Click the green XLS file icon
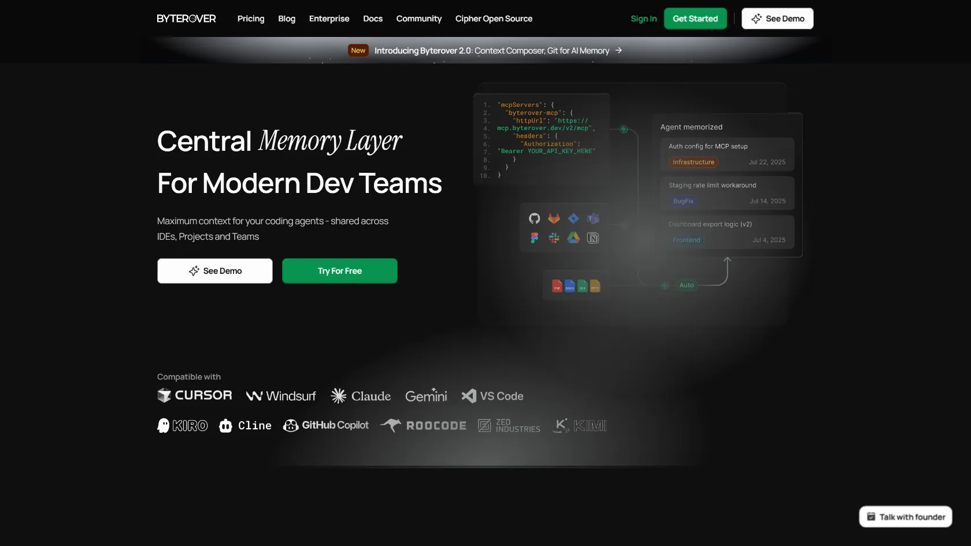 583,285
